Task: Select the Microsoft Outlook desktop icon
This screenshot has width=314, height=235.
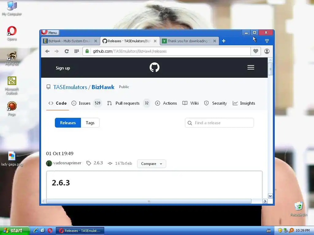Action: (x=12, y=86)
